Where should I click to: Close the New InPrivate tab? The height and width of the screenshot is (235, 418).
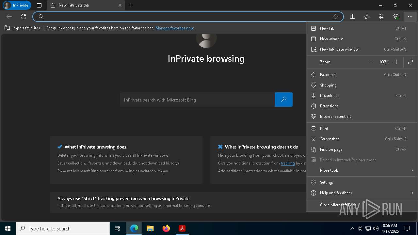click(120, 5)
